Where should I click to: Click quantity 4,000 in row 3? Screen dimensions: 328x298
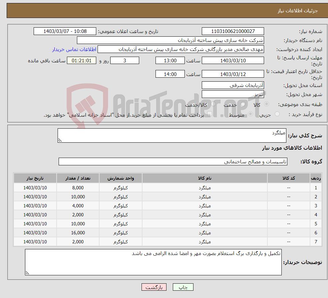point(78,206)
